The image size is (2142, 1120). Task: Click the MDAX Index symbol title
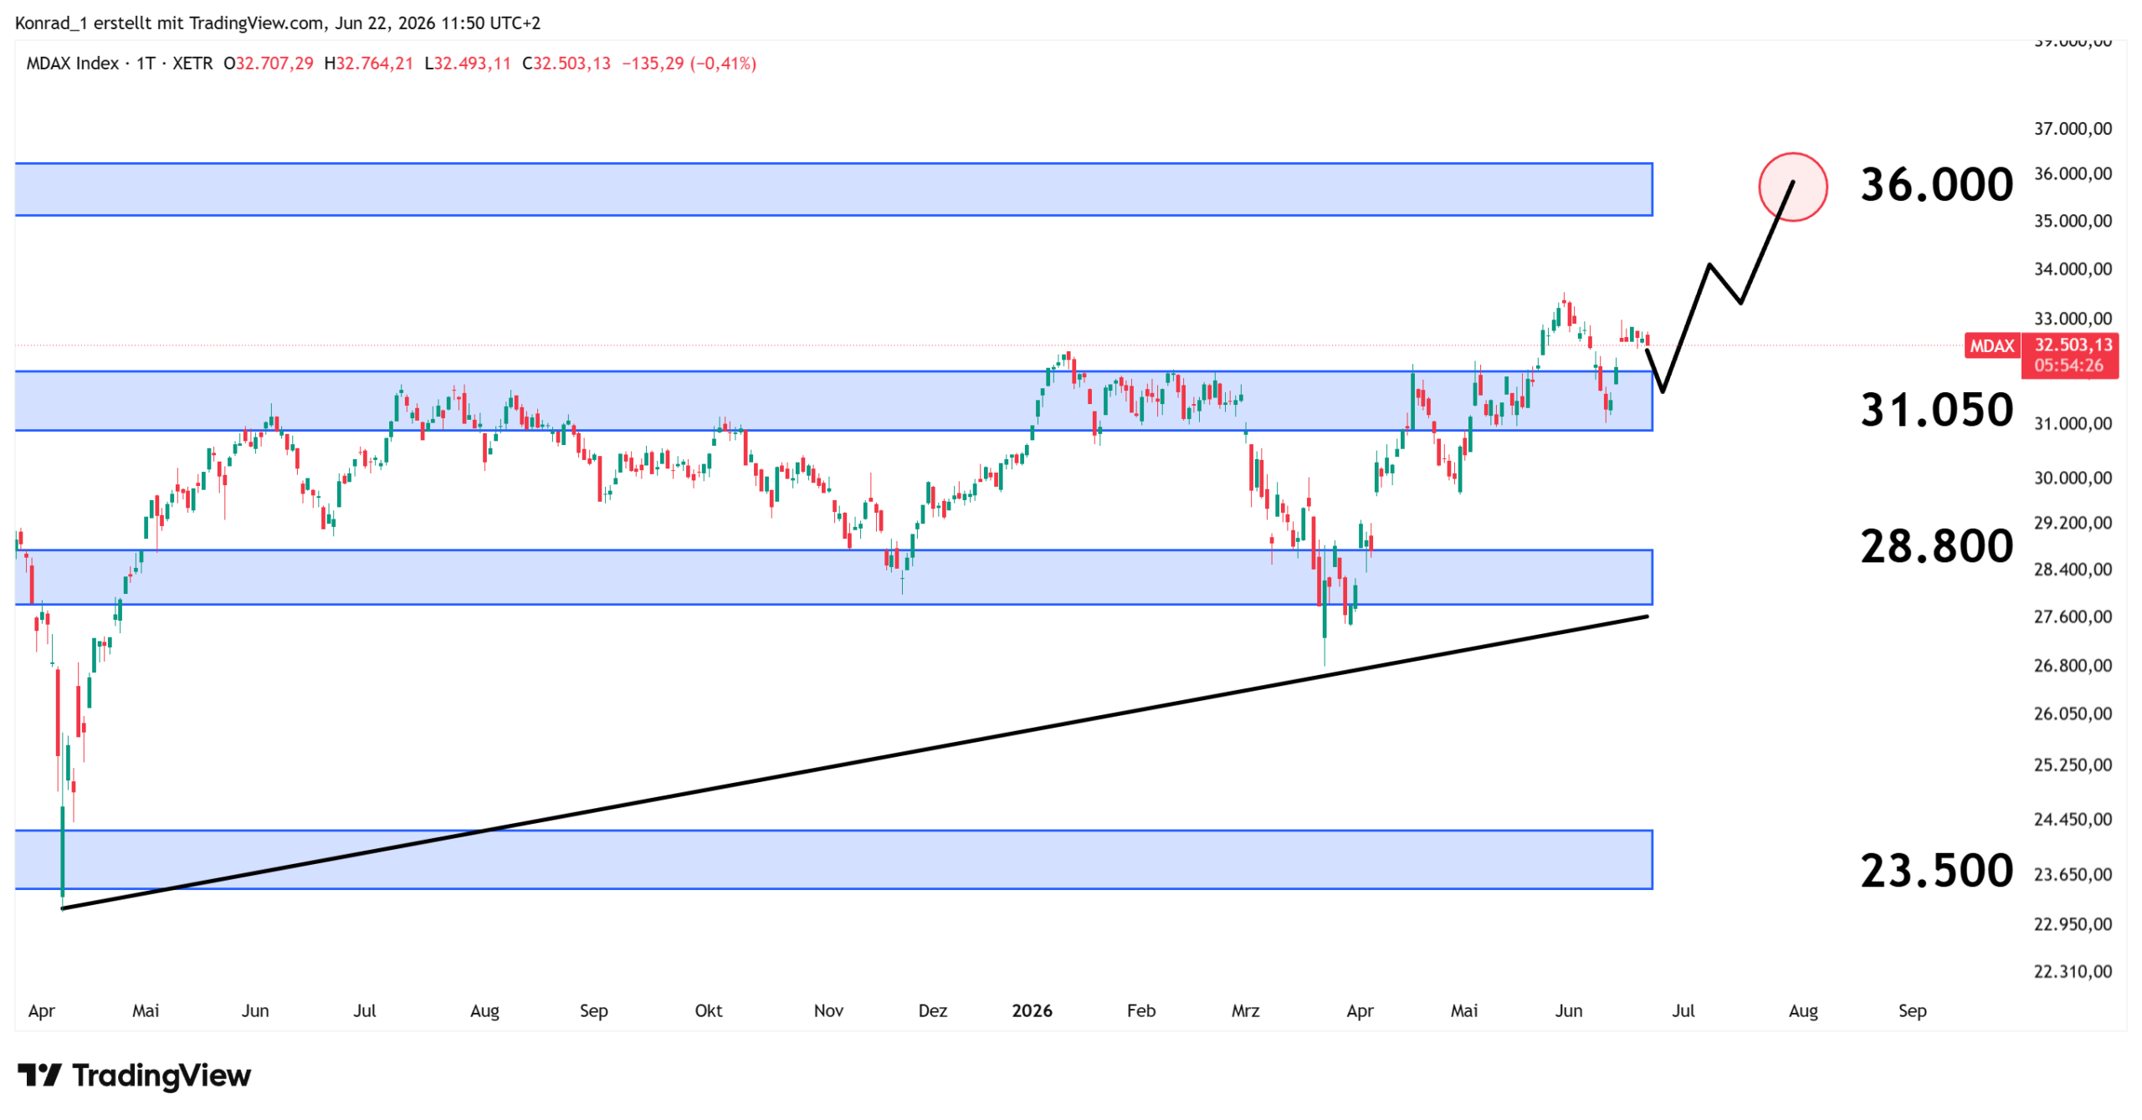(x=73, y=64)
